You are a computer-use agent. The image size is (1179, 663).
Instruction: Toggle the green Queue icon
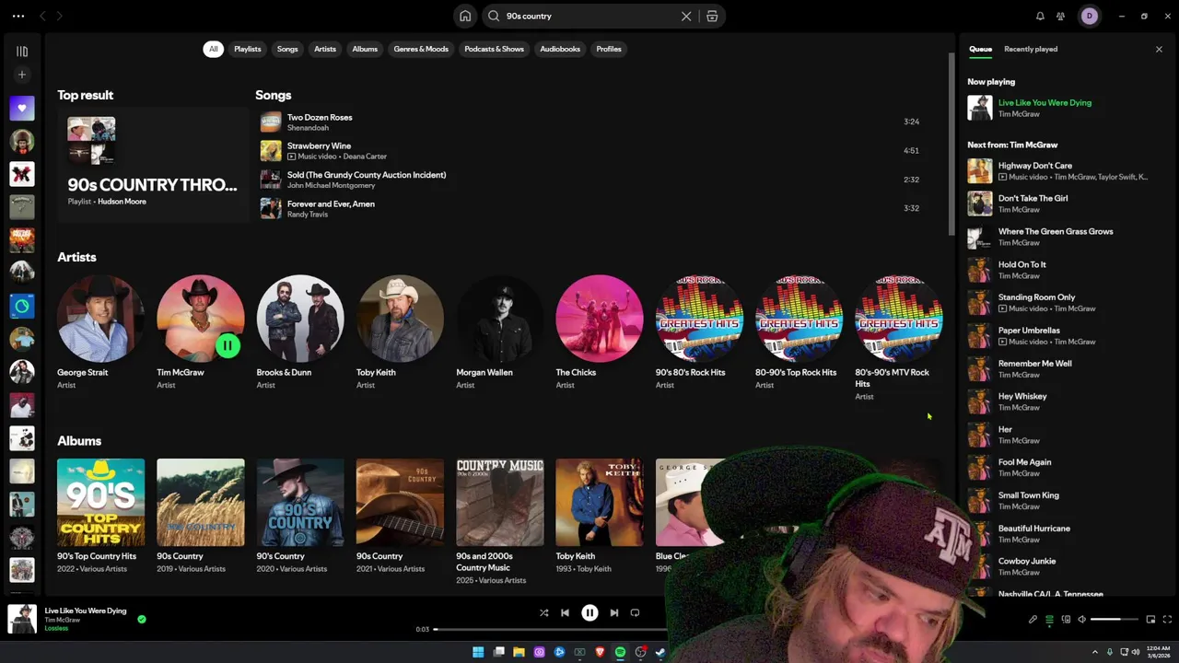(x=1049, y=620)
